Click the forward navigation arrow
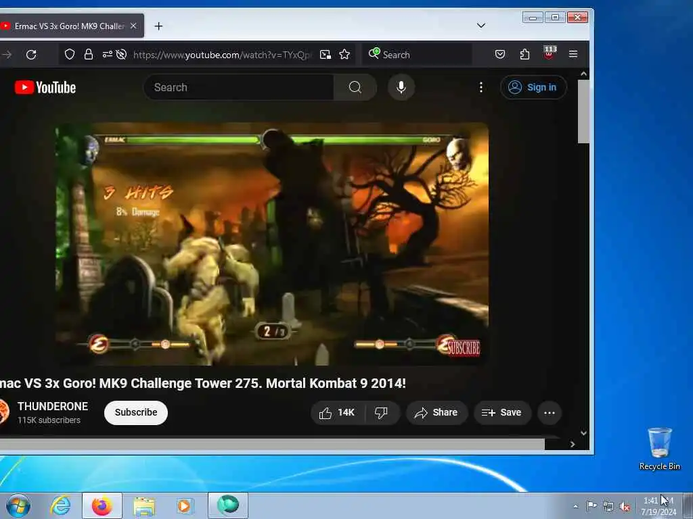This screenshot has width=693, height=519. click(7, 55)
